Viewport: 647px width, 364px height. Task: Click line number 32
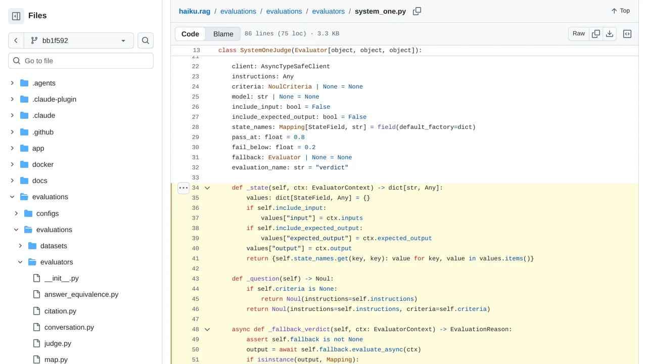[196, 167]
